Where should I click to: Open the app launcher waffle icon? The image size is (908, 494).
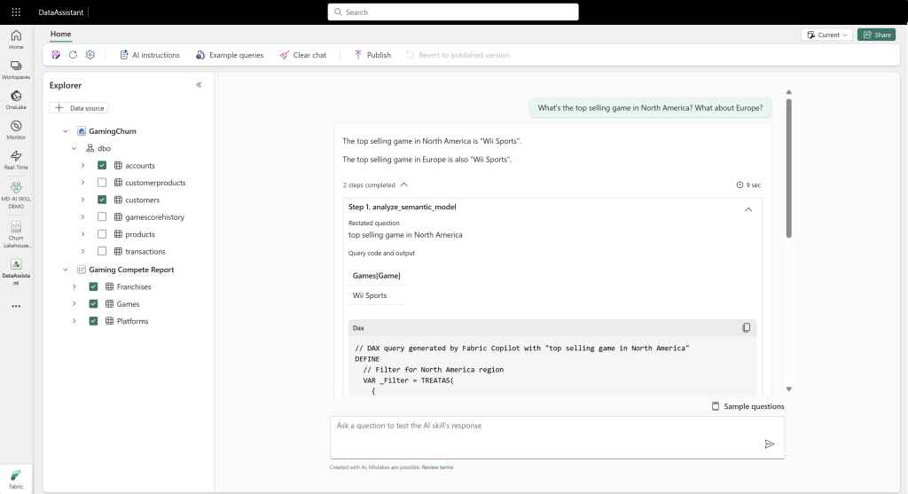[x=16, y=12]
